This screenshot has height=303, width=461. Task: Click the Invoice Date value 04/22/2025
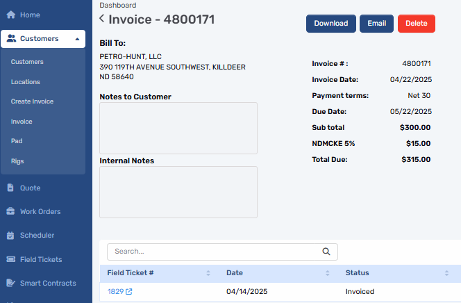click(411, 79)
